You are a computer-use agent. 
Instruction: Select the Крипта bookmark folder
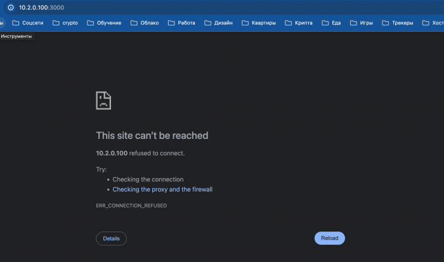pyautogui.click(x=298, y=23)
